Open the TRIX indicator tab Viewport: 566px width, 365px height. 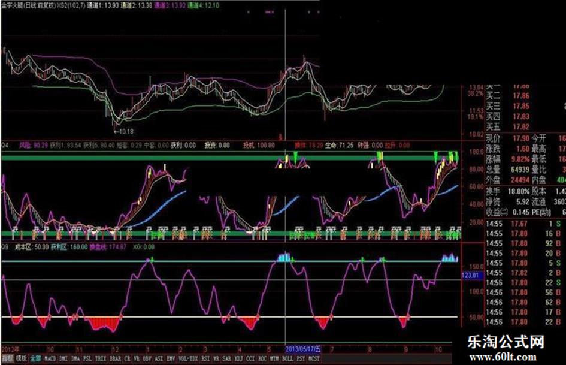coord(101,358)
